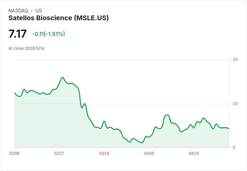The height and width of the screenshot is (171, 247).
Task: Click the 5 price axis label
Action: [234, 147]
